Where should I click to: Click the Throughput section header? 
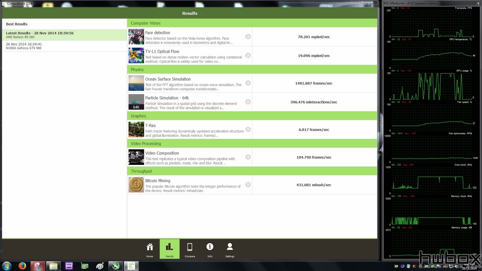point(252,171)
